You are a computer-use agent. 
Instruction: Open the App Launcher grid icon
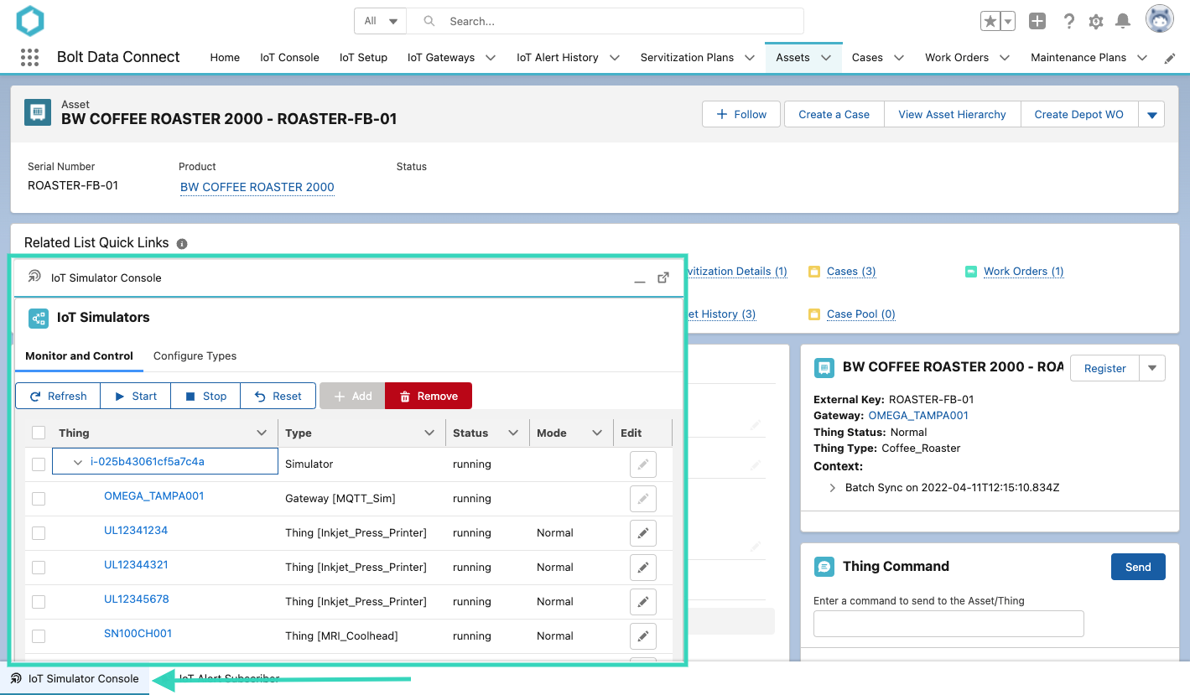29,57
